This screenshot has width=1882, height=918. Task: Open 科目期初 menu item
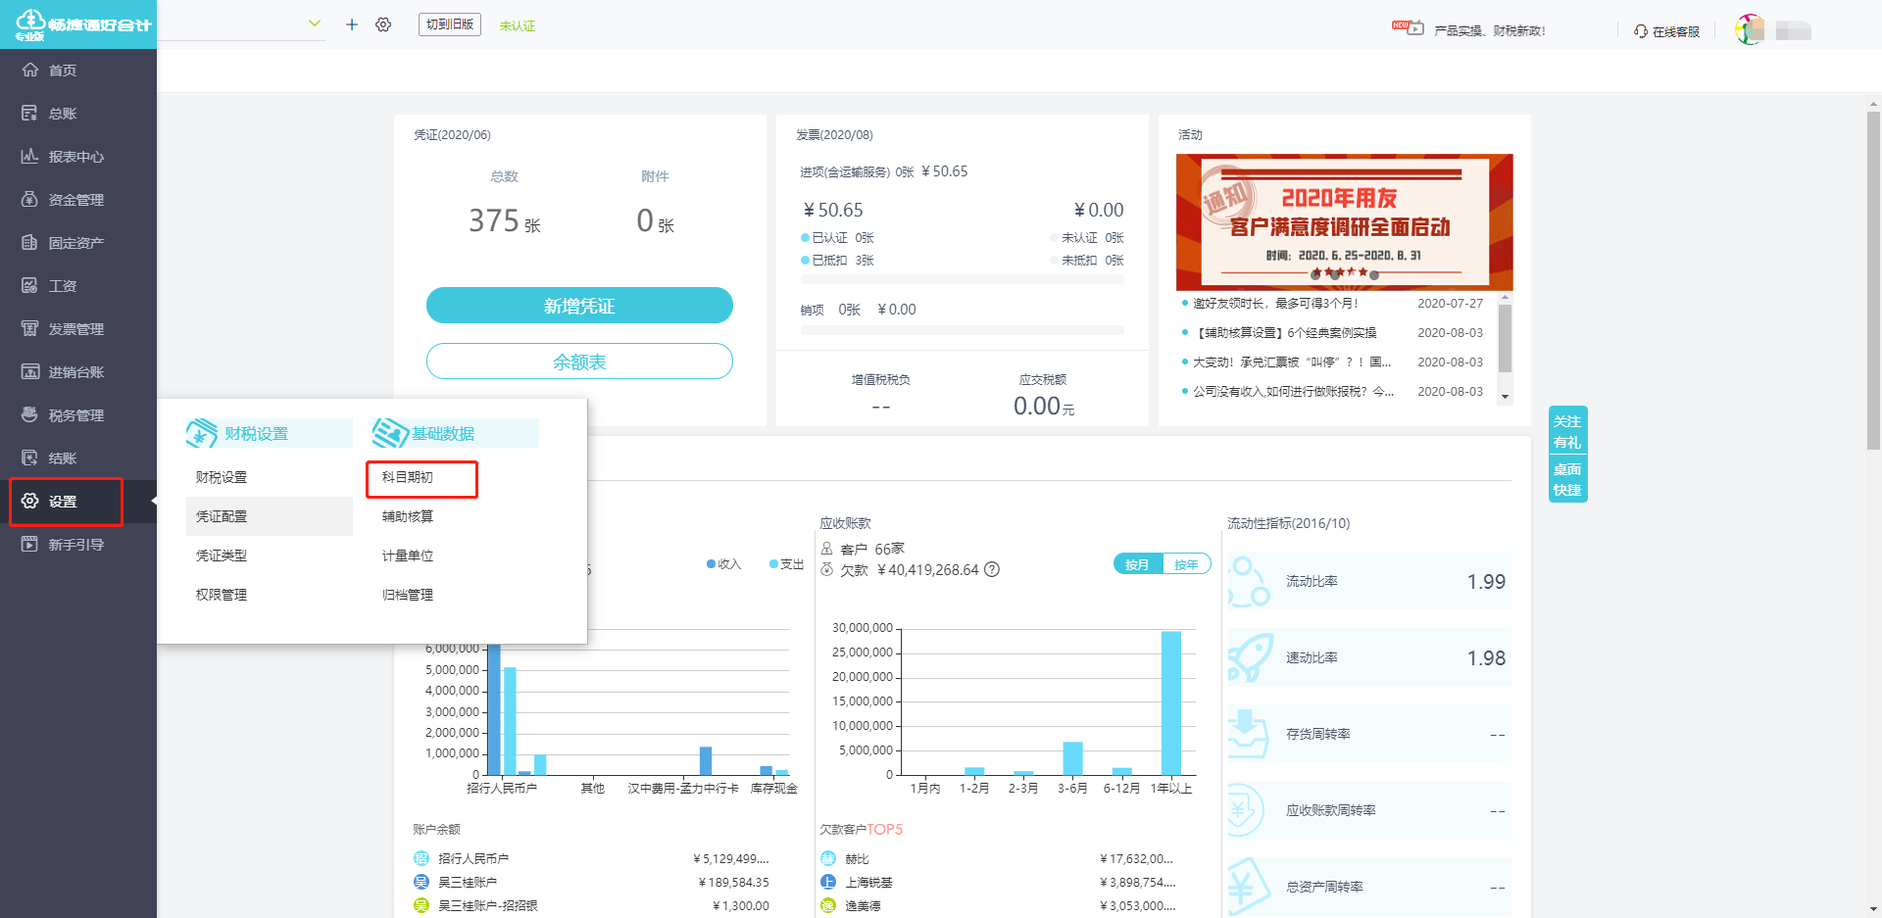(408, 477)
